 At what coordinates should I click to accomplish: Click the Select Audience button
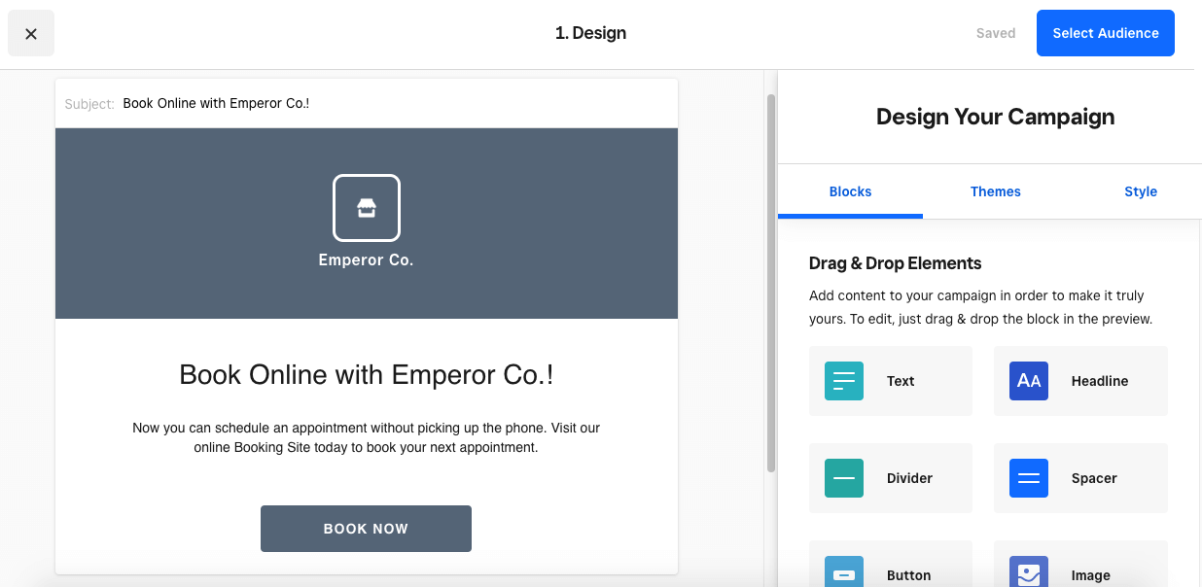click(1106, 33)
